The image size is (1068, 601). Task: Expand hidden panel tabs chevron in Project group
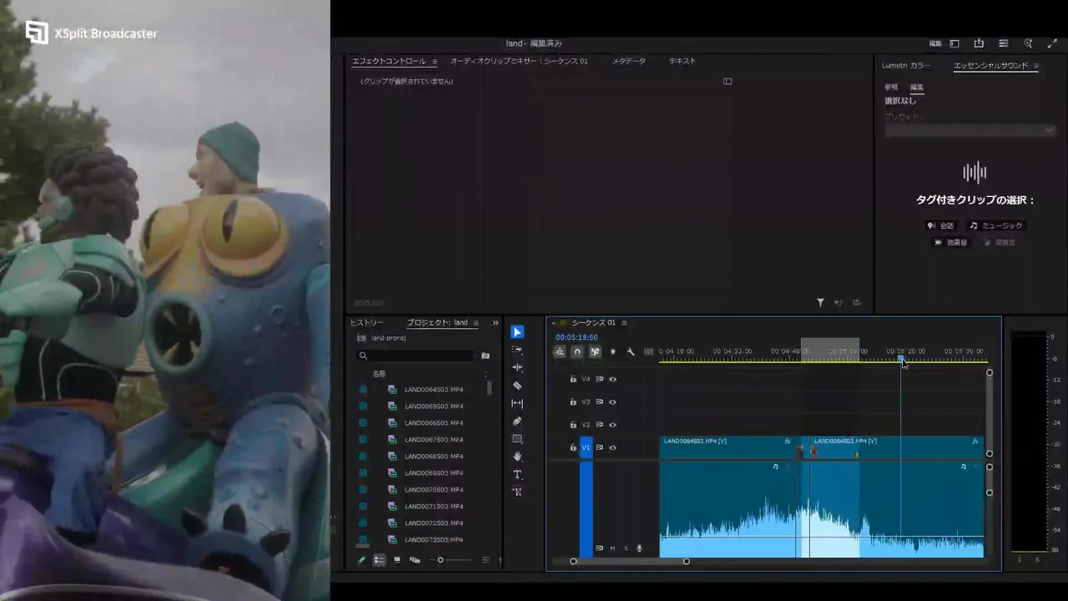[496, 323]
